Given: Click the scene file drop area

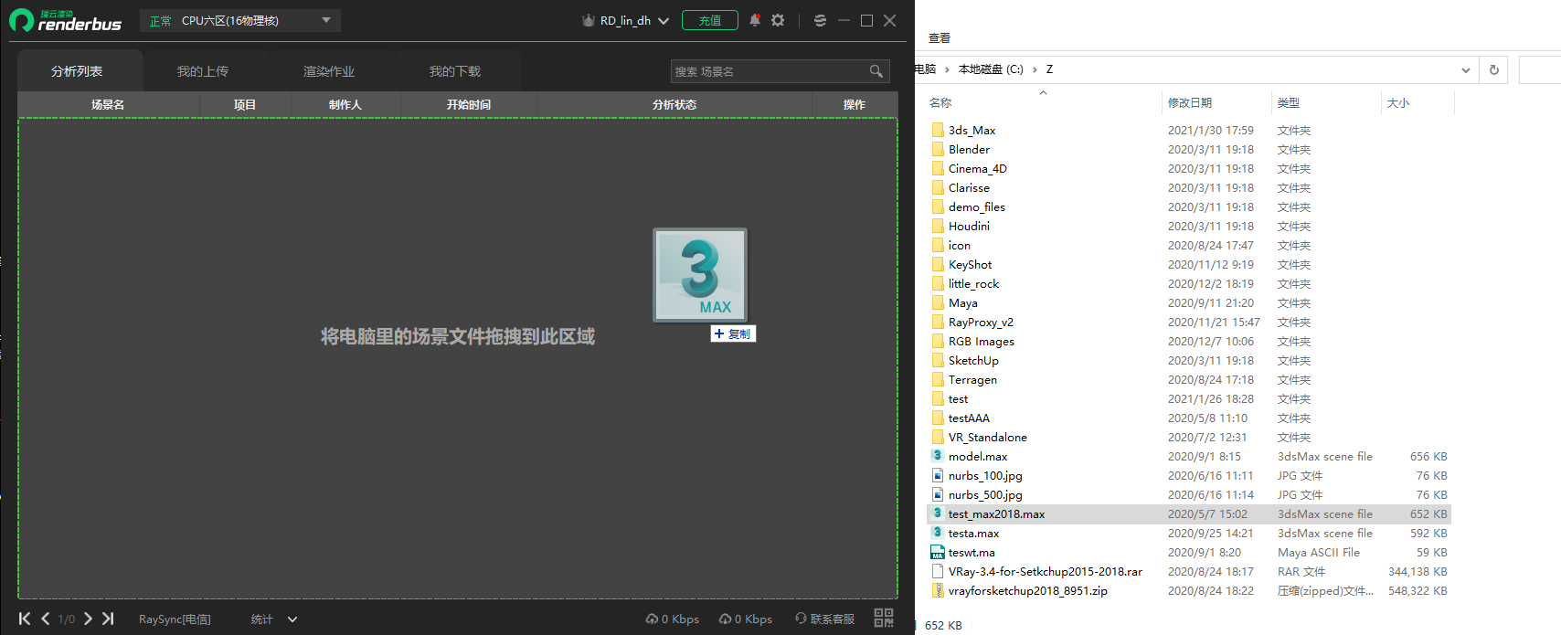Looking at the screenshot, I should [x=458, y=358].
